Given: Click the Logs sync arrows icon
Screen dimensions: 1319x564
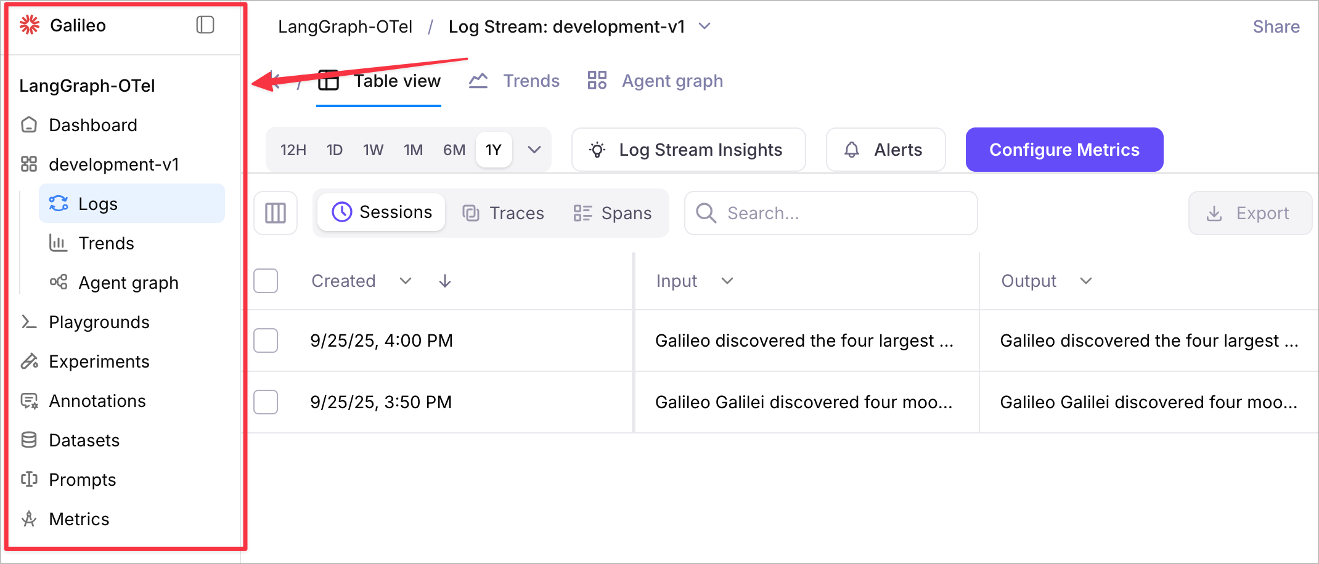Looking at the screenshot, I should coord(59,203).
